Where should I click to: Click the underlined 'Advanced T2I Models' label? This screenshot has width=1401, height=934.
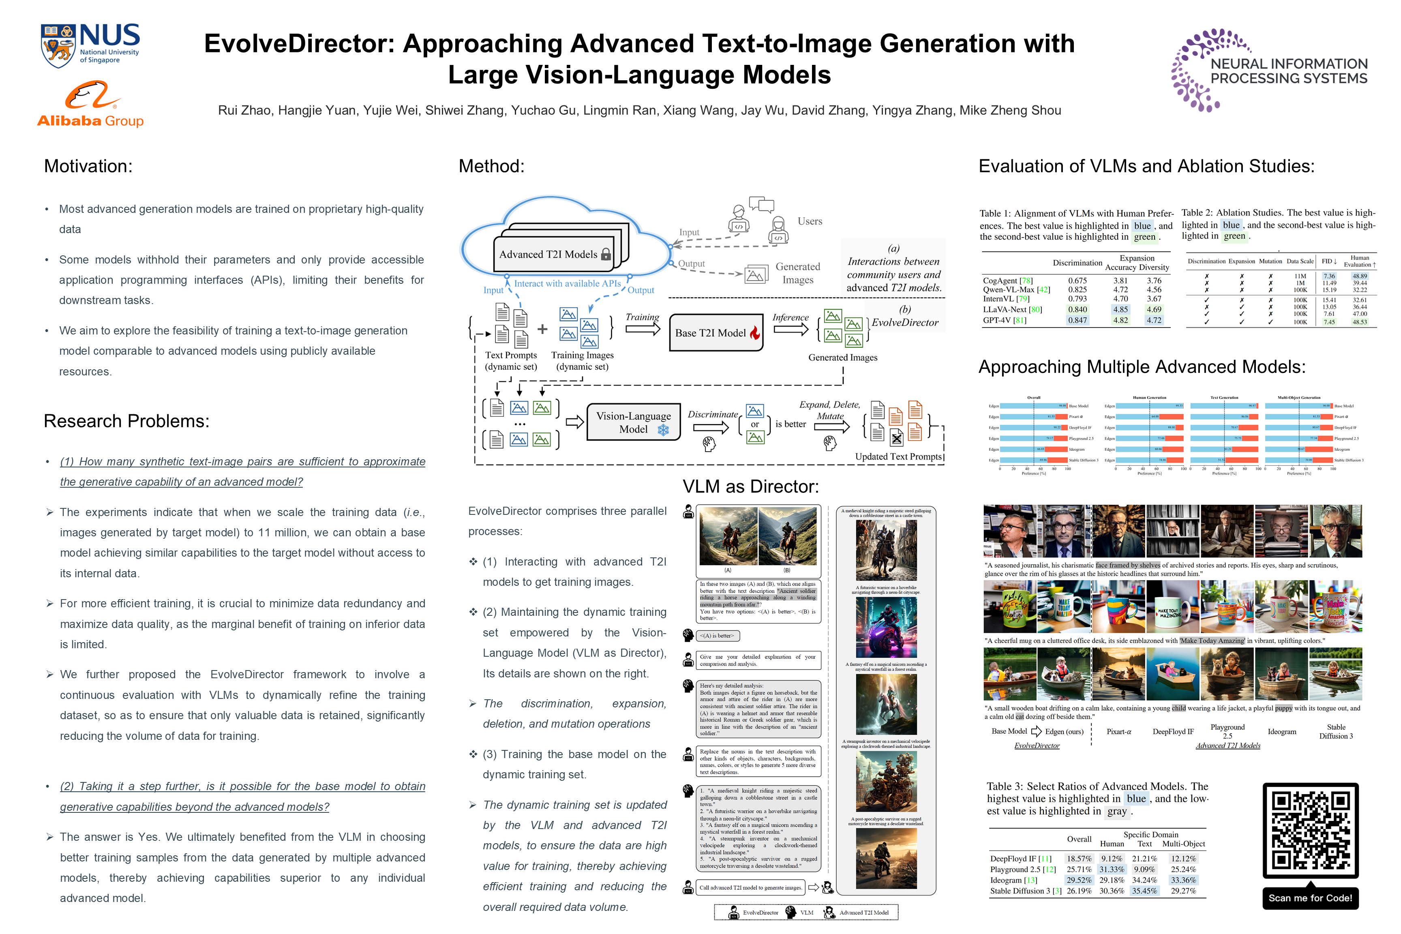coord(1227,745)
